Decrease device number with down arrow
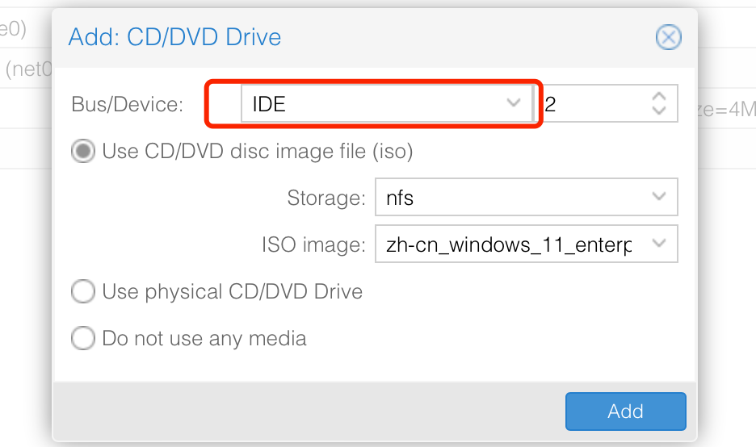This screenshot has width=756, height=447. (x=659, y=111)
